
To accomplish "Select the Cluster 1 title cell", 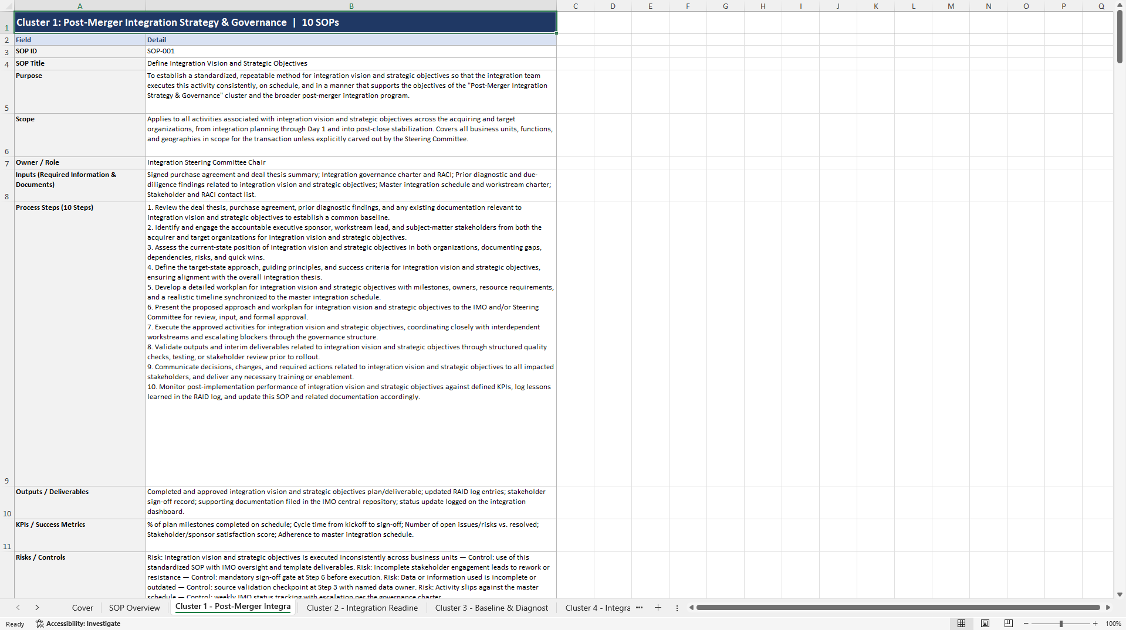I will tap(285, 22).
